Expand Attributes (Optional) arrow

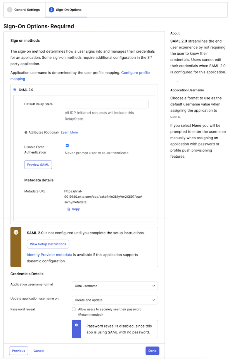click(x=26, y=133)
